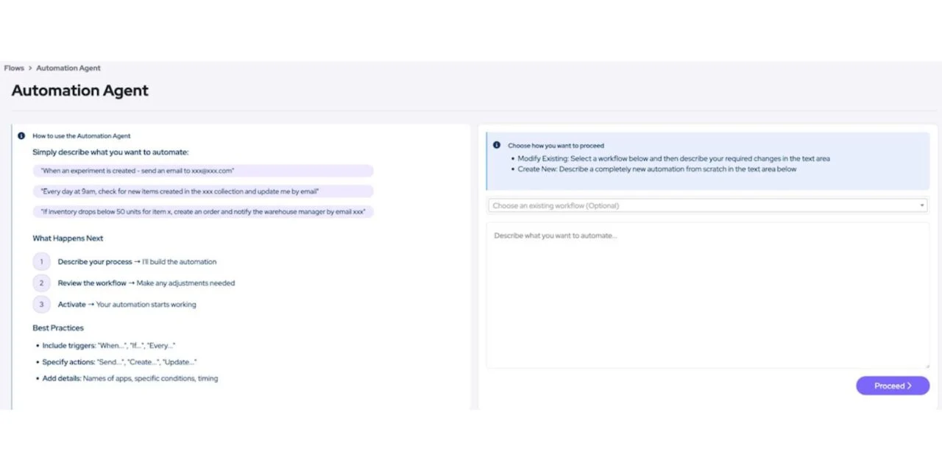Pick the 'If inventory drops below 50' example

click(x=202, y=212)
